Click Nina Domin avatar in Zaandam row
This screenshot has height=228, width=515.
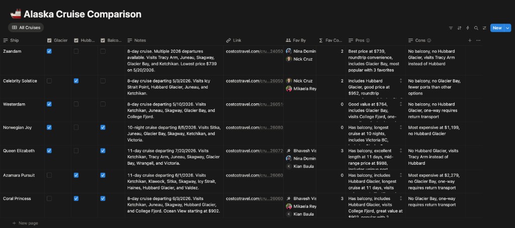pyautogui.click(x=289, y=51)
